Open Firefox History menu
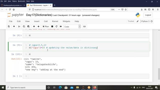Viewport: 160px width, 90px height. (14, 1)
